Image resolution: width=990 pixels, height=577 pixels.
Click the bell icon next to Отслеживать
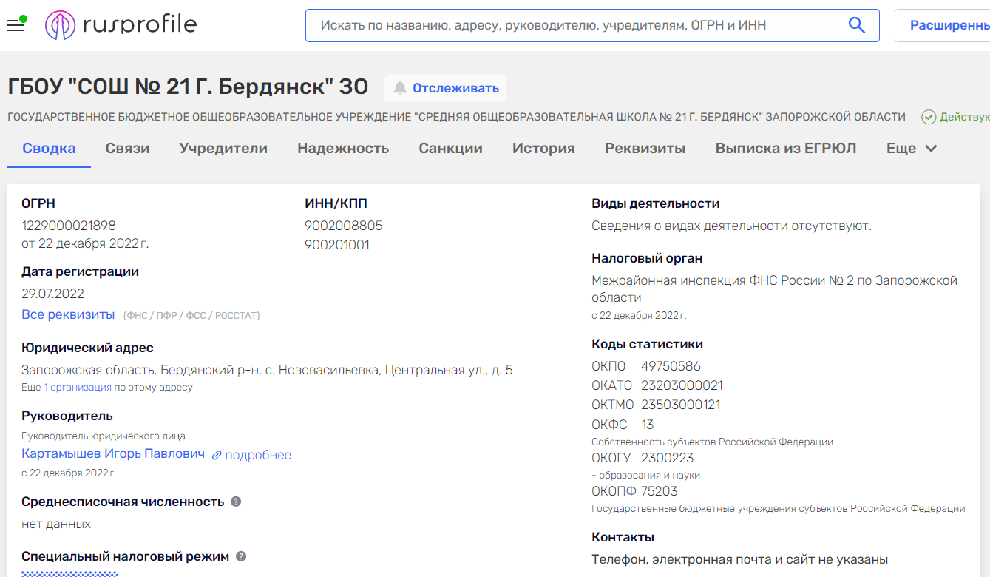[x=400, y=89]
